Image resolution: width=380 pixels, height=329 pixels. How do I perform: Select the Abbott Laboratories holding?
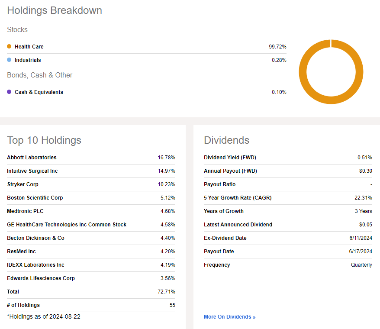point(32,158)
